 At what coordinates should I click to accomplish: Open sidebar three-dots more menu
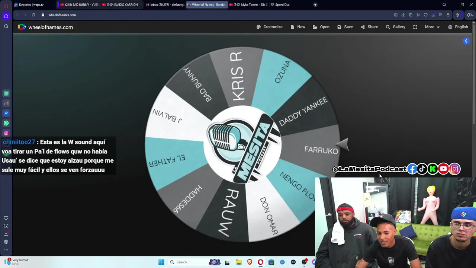6,250
